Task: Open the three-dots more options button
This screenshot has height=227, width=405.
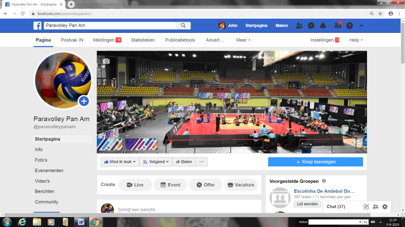Action: [x=201, y=162]
